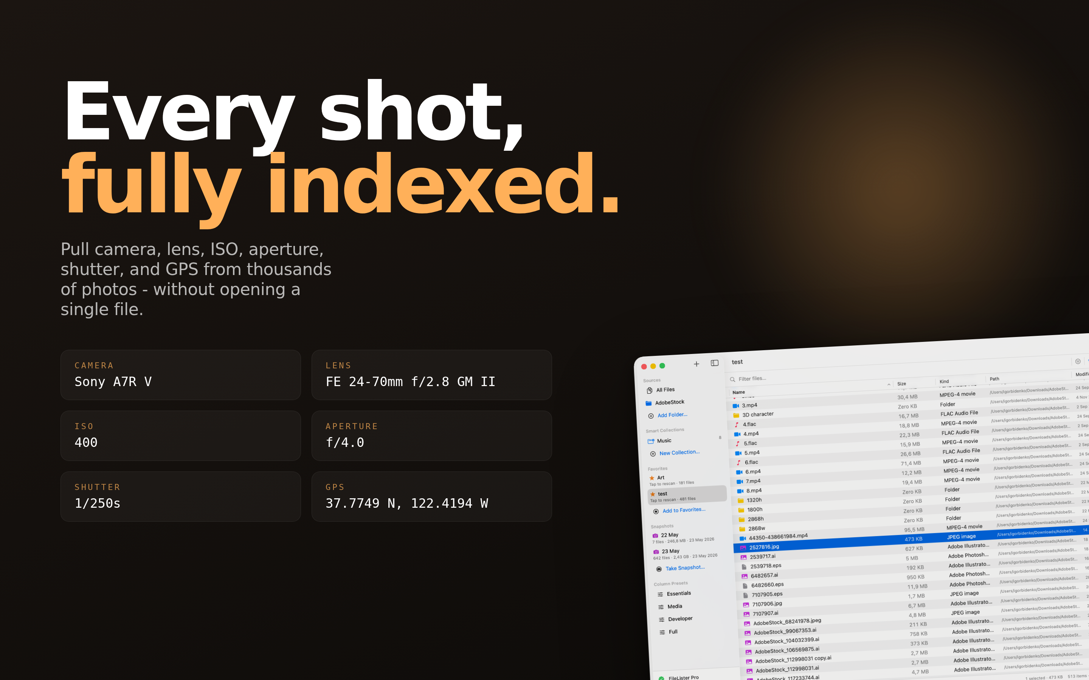The image size is (1089, 680).
Task: Click the Music collection count 8
Action: 720,437
